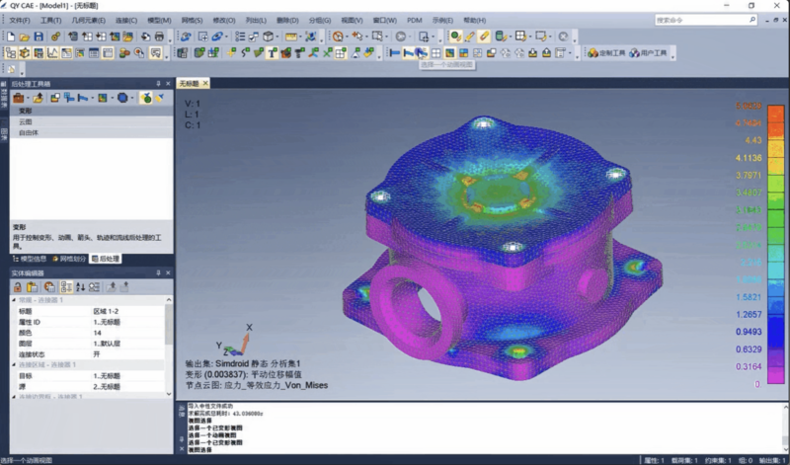This screenshot has height=465, width=790.
Task: Select 自由体 in postprocessing list
Action: (x=29, y=131)
